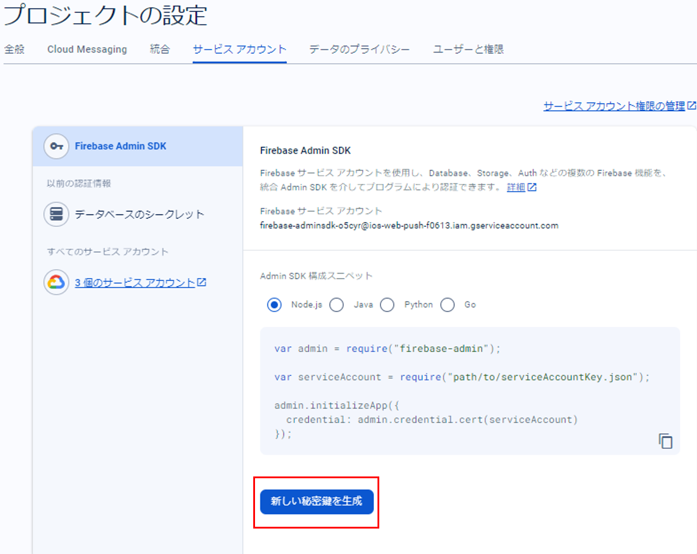Select the Go snippet option
Image resolution: width=697 pixels, height=554 pixels.
point(448,304)
